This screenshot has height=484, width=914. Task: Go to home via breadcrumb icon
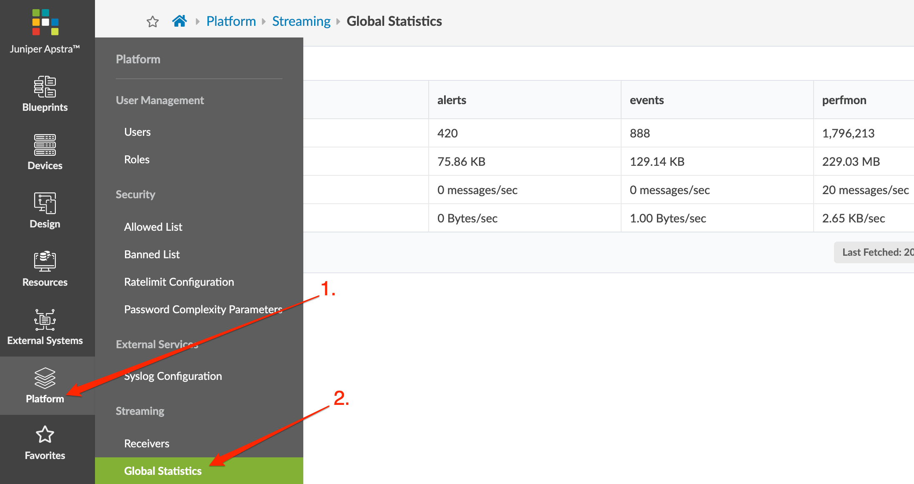179,21
